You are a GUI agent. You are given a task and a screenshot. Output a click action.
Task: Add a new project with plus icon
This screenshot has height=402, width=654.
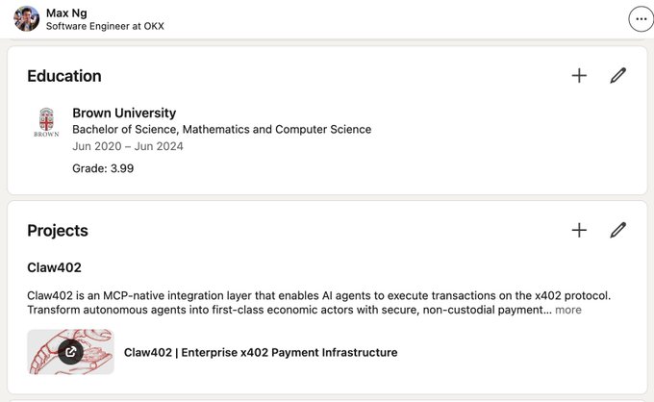(x=579, y=230)
